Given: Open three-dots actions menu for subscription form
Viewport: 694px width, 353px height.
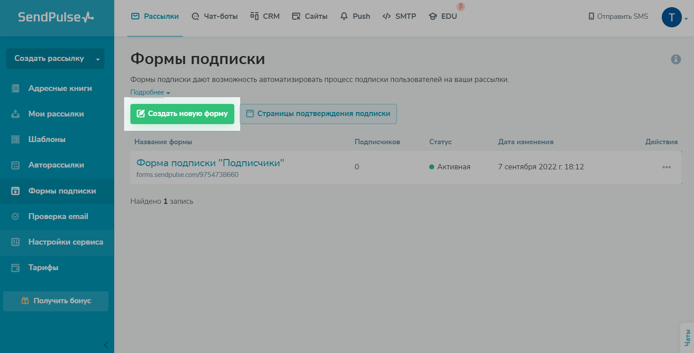Looking at the screenshot, I should [666, 167].
